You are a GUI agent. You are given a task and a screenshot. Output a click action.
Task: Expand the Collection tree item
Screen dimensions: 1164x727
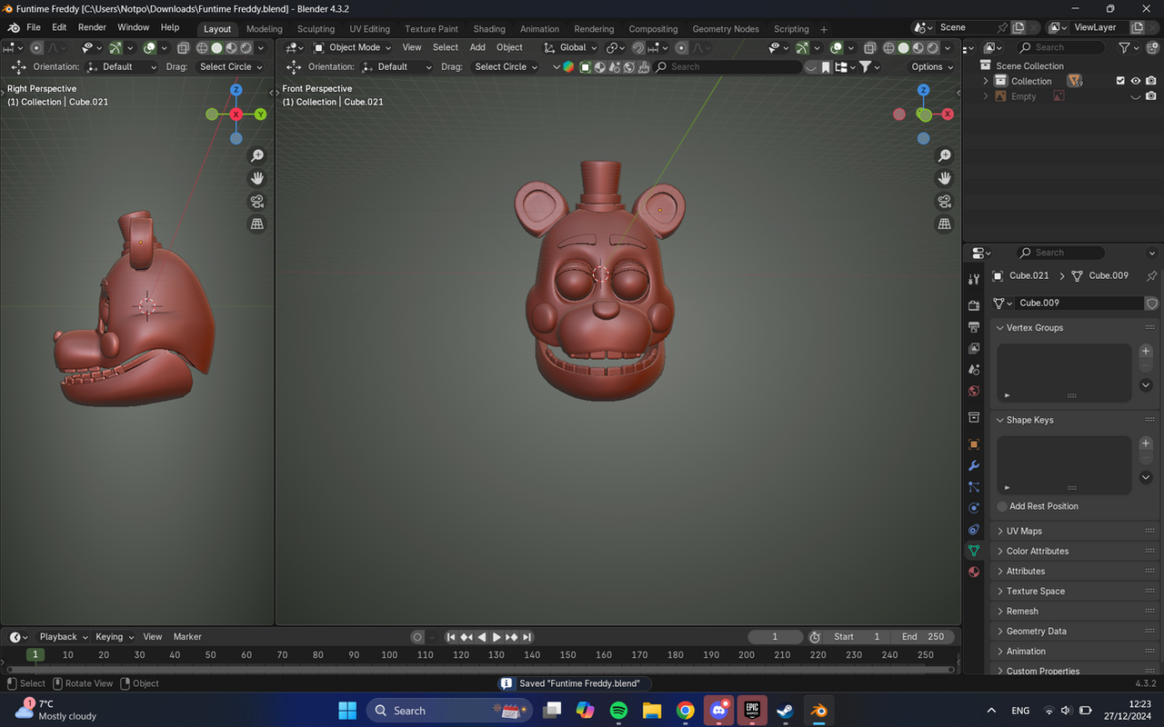(x=986, y=81)
